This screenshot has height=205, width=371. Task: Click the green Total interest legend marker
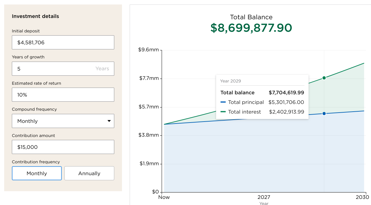coord(223,112)
